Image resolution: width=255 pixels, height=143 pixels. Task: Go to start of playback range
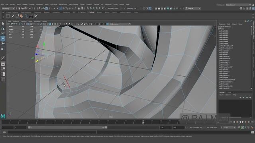(231, 122)
